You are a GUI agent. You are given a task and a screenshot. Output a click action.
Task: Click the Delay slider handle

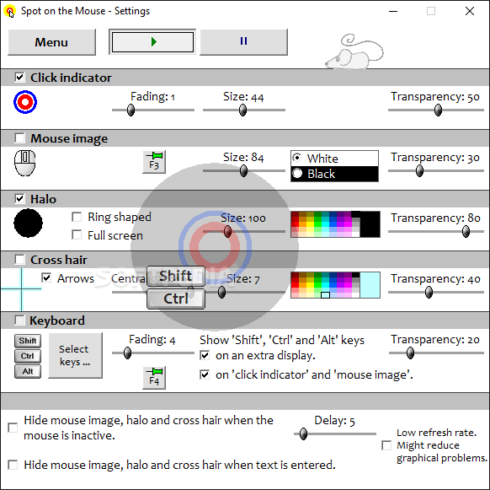(303, 434)
